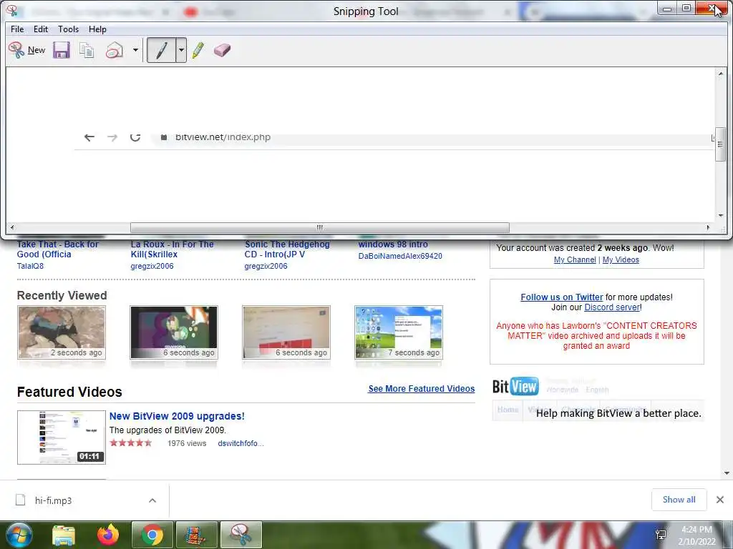733x549 pixels.
Task: Close the downloads bar
Action: tap(720, 500)
